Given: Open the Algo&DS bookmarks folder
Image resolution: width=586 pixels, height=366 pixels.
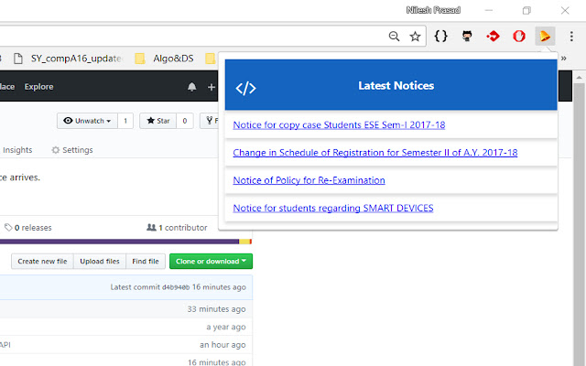Looking at the screenshot, I should [x=165, y=59].
